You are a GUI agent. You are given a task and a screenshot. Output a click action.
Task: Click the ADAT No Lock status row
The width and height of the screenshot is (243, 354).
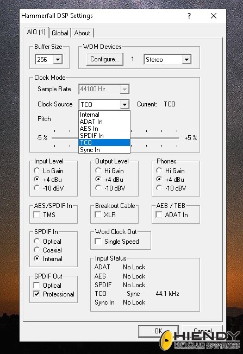120,267
